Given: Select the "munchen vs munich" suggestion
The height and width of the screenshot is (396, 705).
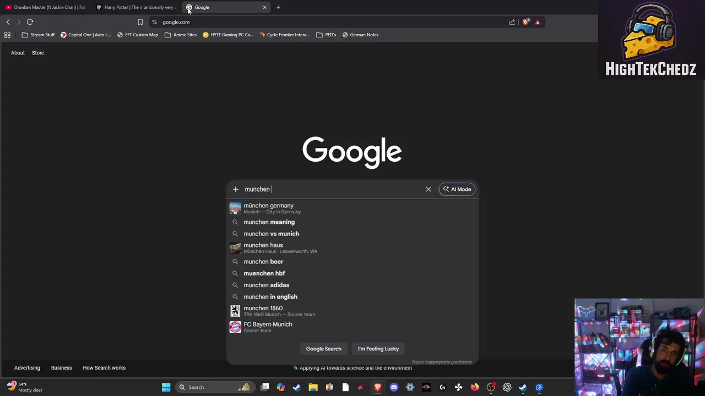Looking at the screenshot, I should click(352, 234).
